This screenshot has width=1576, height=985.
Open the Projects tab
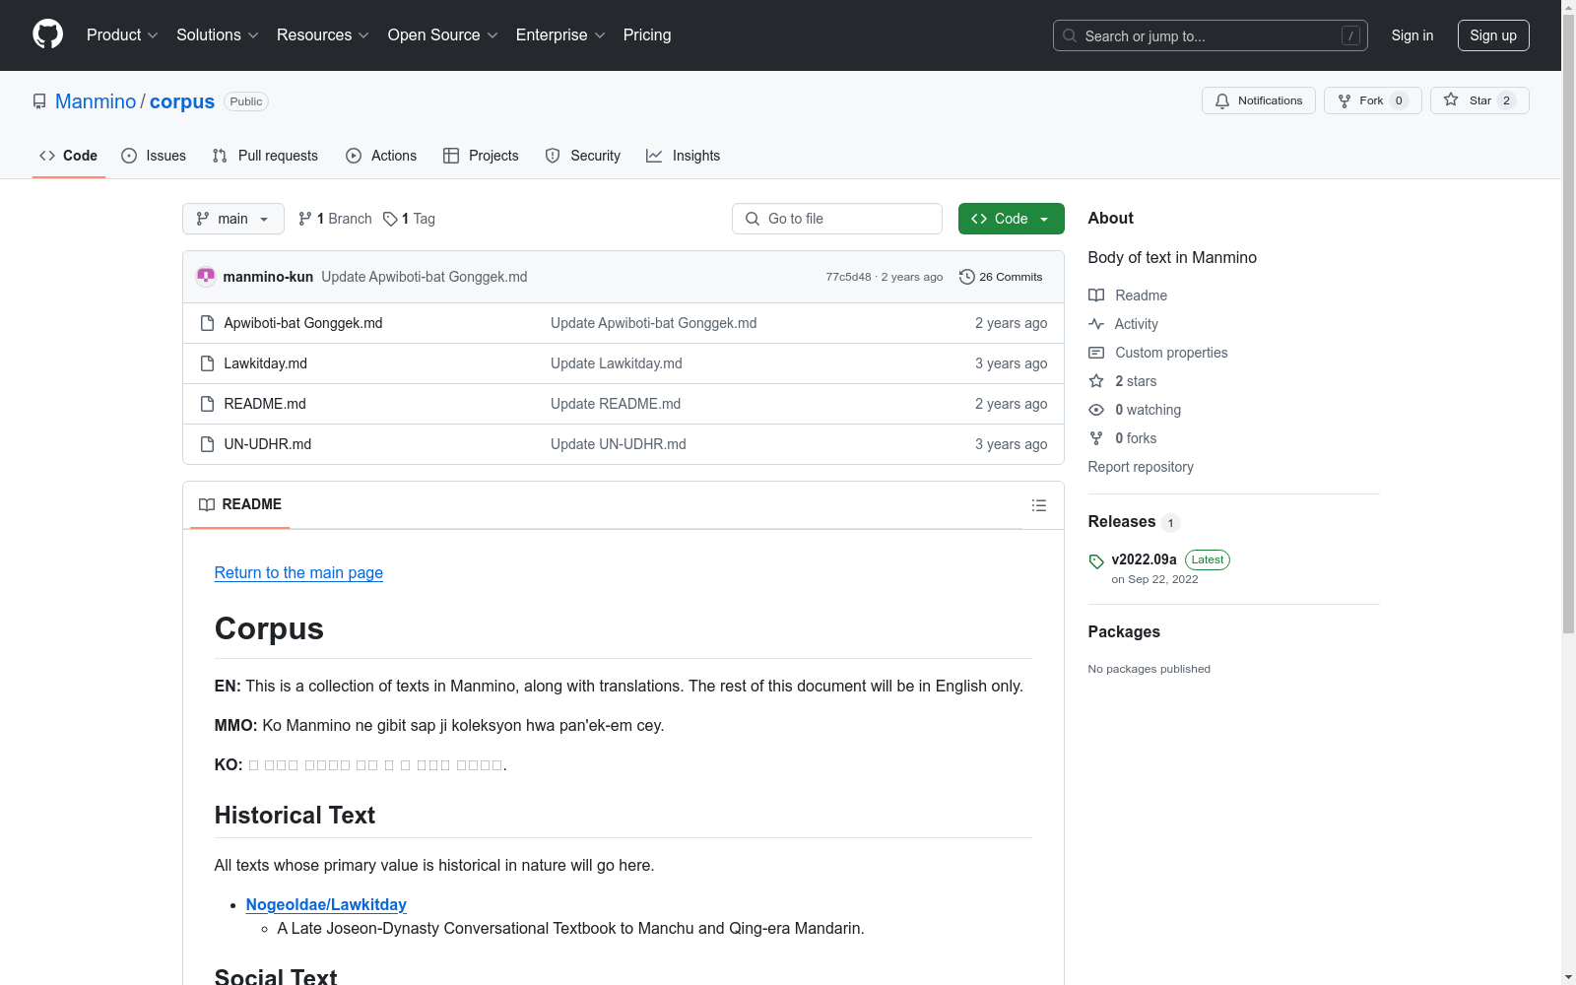[x=481, y=156]
